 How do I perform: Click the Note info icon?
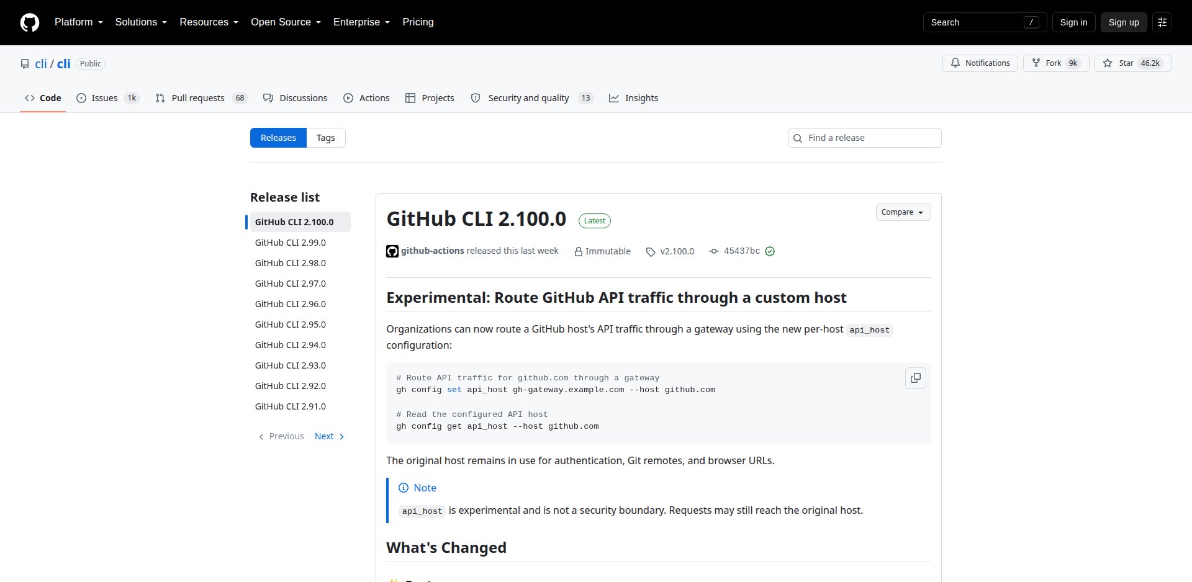click(404, 488)
